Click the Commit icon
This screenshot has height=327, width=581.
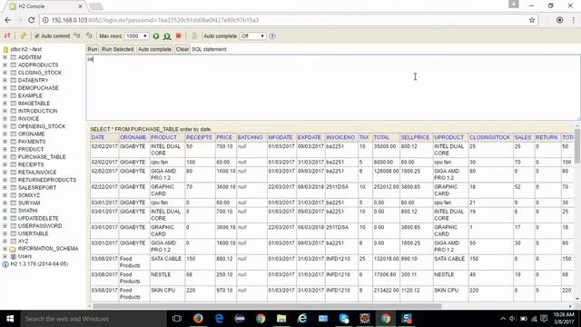(x=89, y=35)
